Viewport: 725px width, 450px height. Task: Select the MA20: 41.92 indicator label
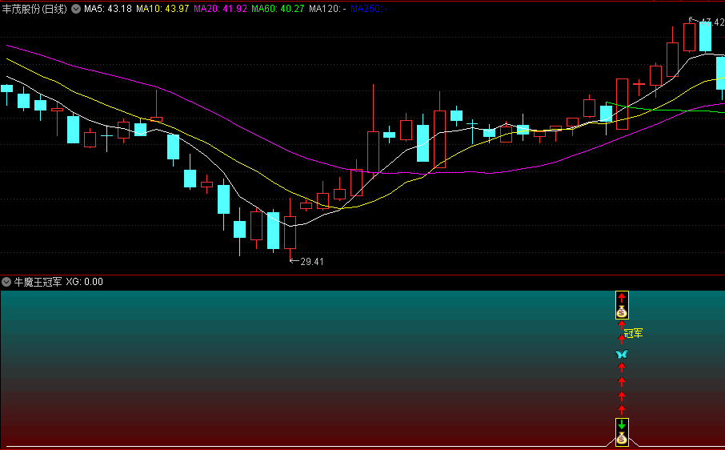[221, 9]
